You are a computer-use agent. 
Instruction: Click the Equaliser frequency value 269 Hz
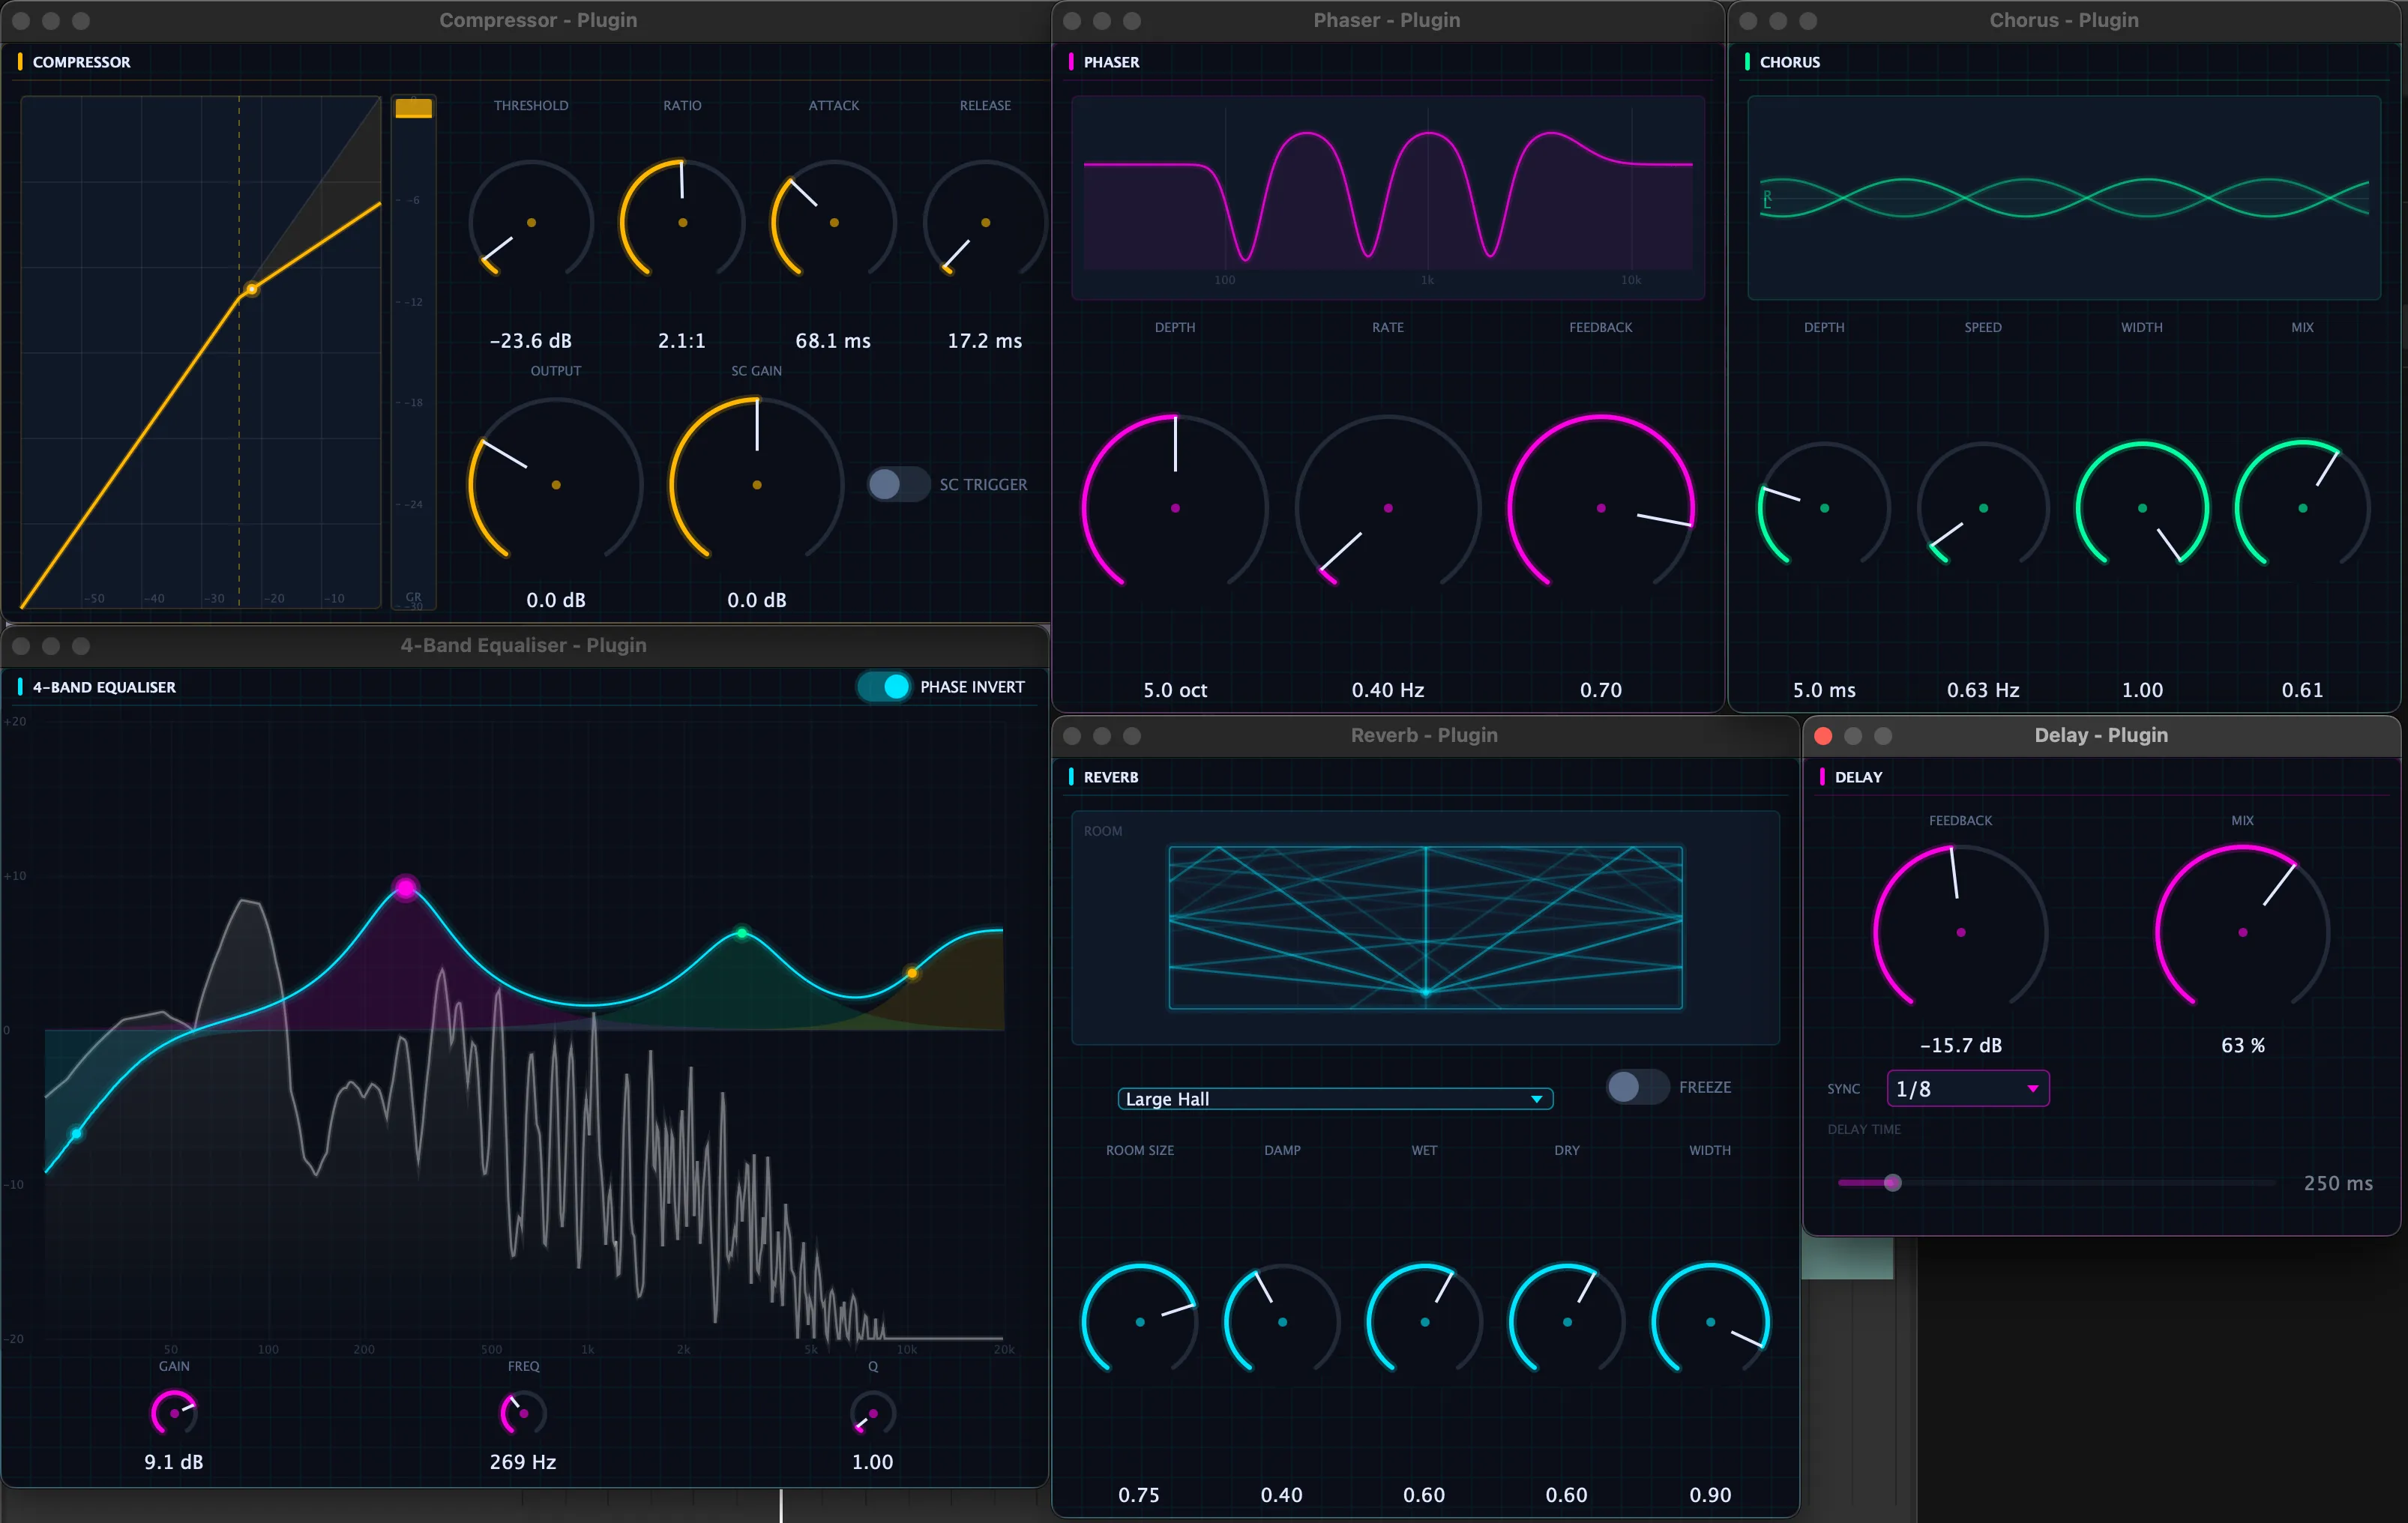(x=523, y=1462)
